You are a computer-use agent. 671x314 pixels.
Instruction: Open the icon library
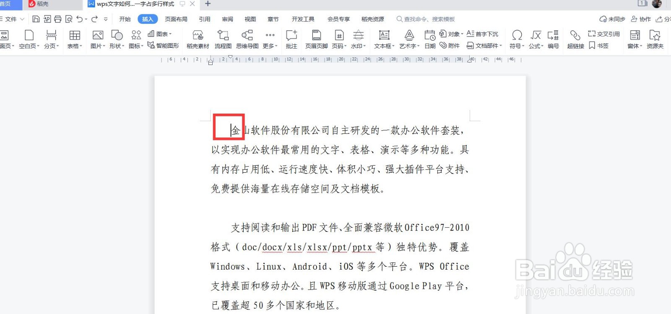136,39
